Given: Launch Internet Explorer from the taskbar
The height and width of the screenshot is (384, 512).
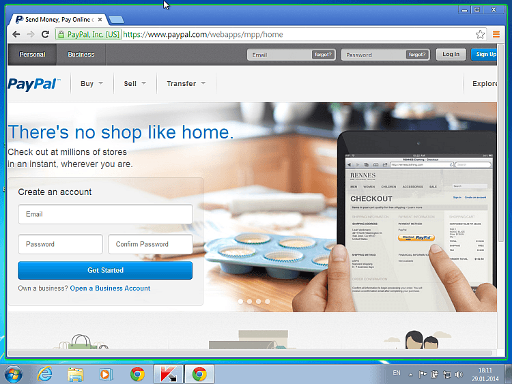Looking at the screenshot, I should tap(45, 374).
